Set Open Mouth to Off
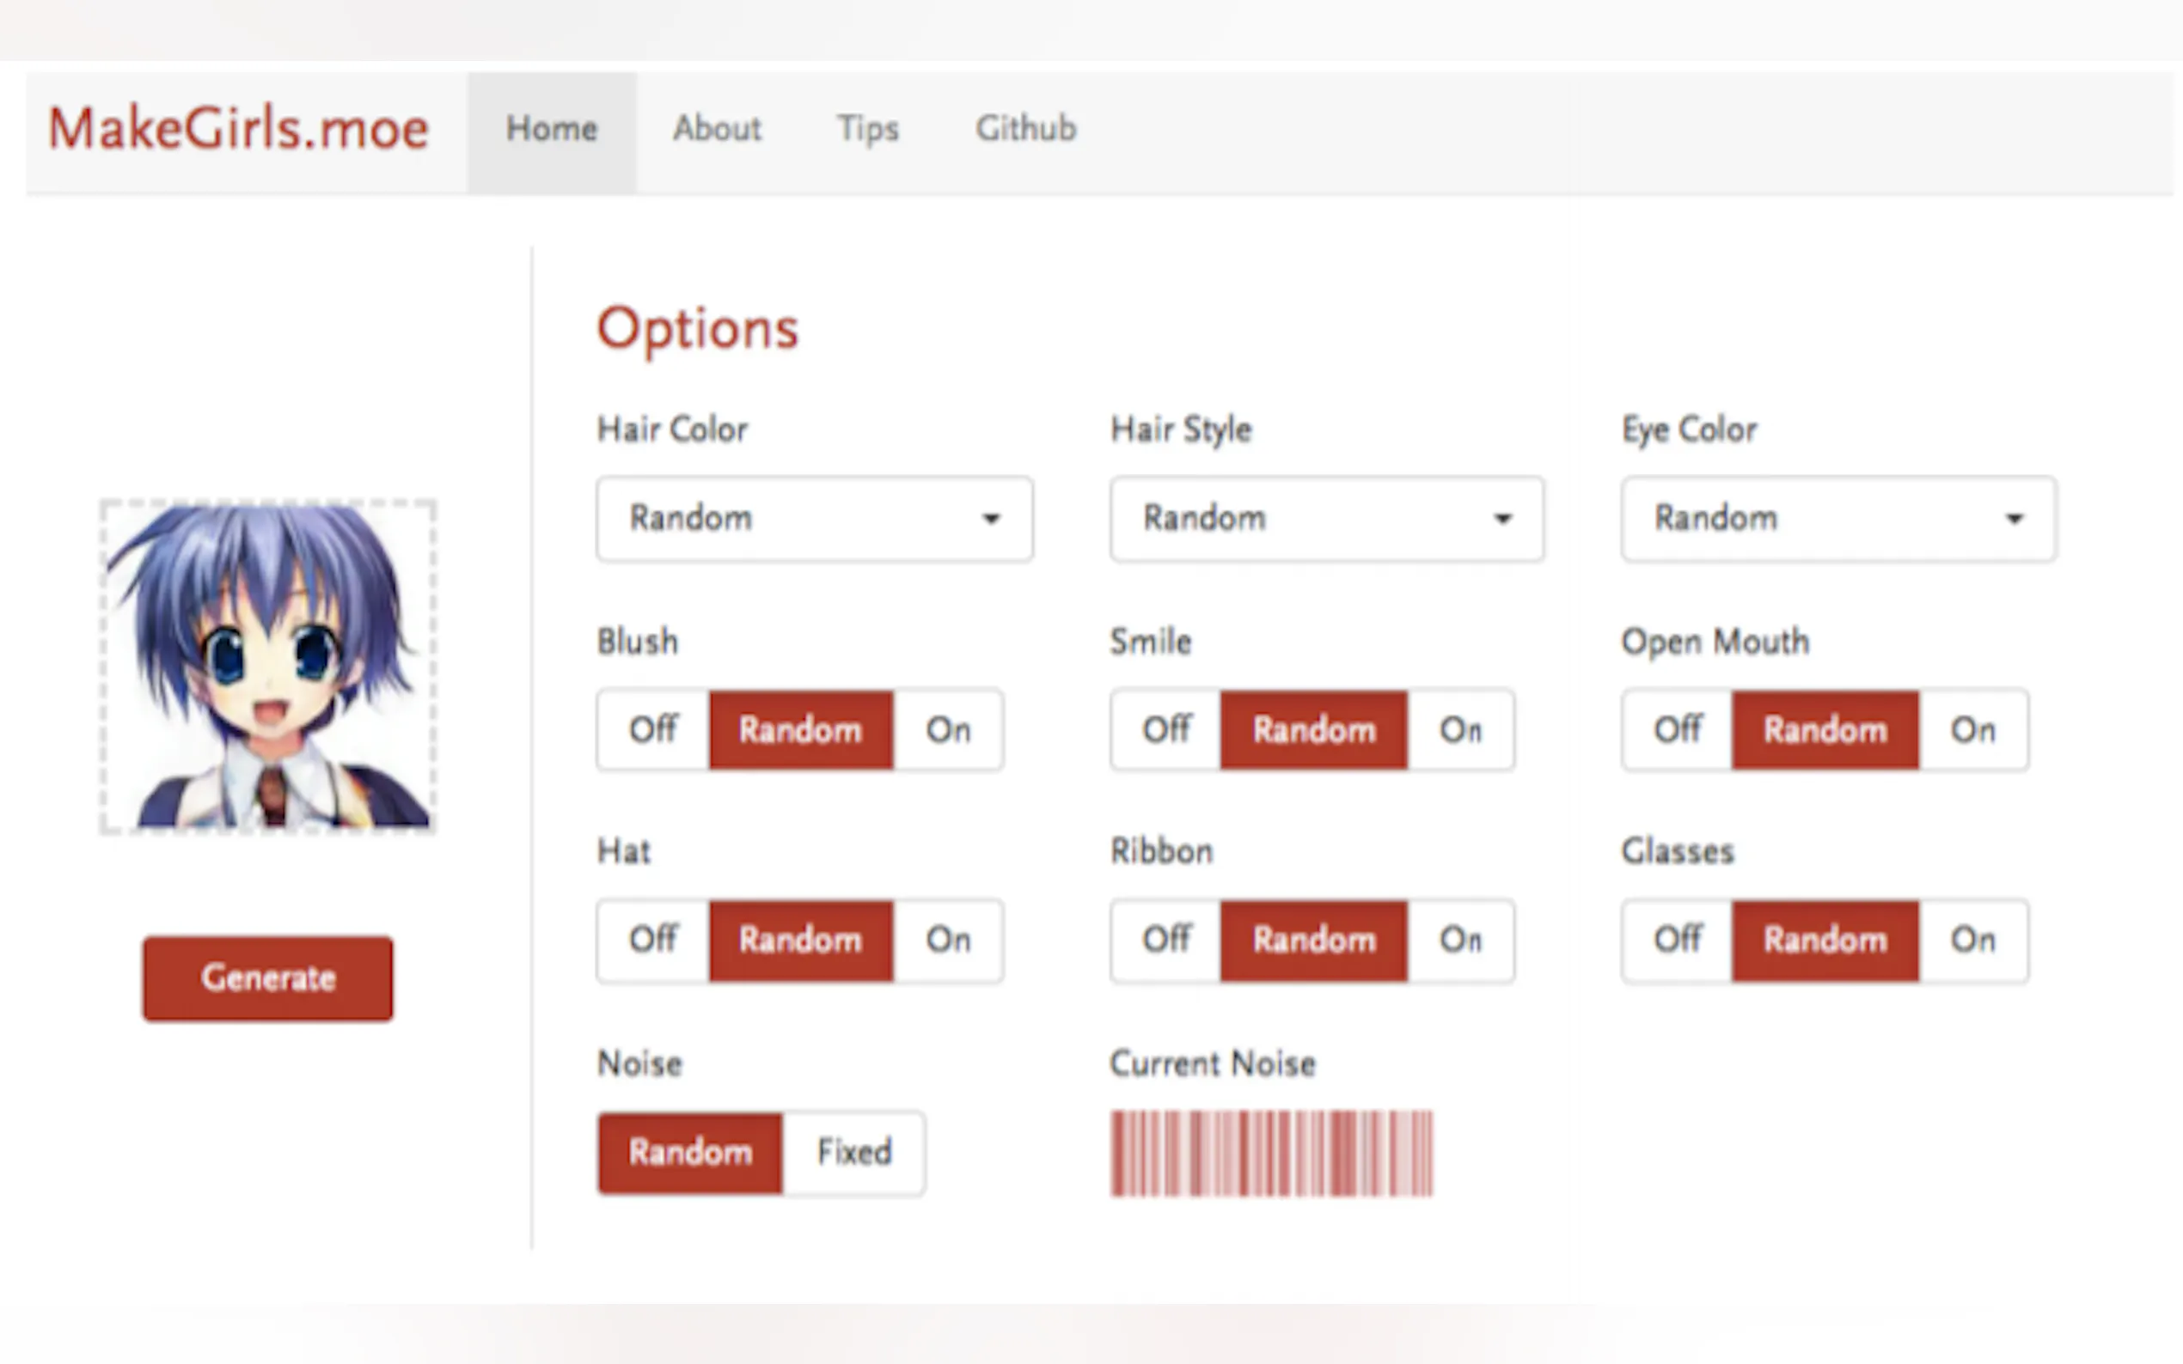The height and width of the screenshot is (1364, 2183). [1677, 730]
